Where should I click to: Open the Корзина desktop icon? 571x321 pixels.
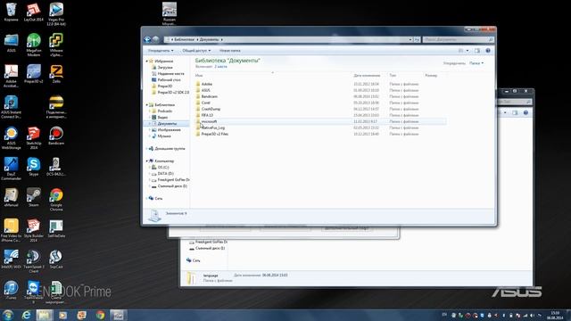pyautogui.click(x=12, y=12)
